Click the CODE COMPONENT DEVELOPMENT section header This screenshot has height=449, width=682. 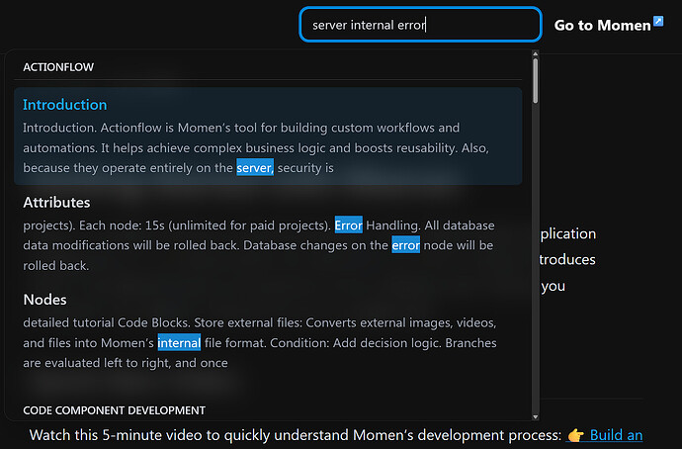tap(114, 409)
